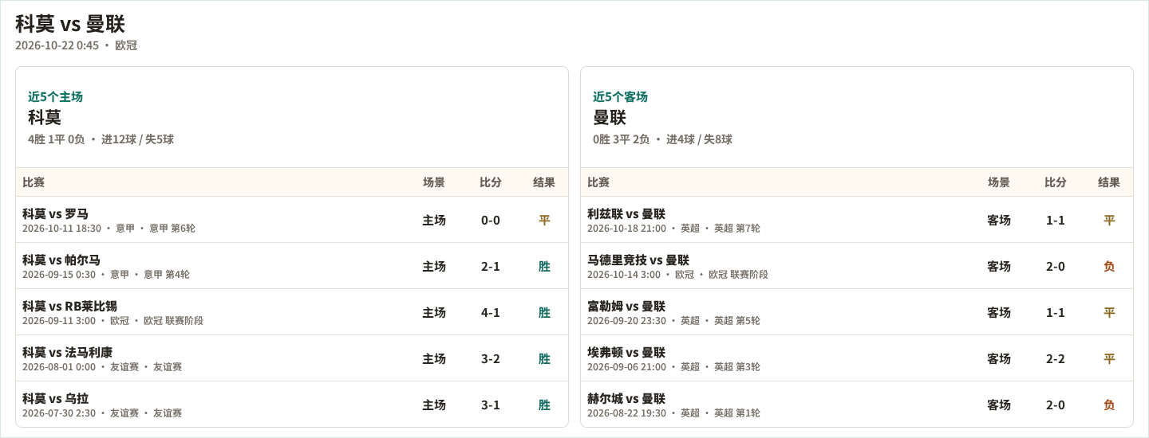This screenshot has width=1149, height=438.
Task: Click the 结果 column header in 曼联 table
Action: point(1109,182)
